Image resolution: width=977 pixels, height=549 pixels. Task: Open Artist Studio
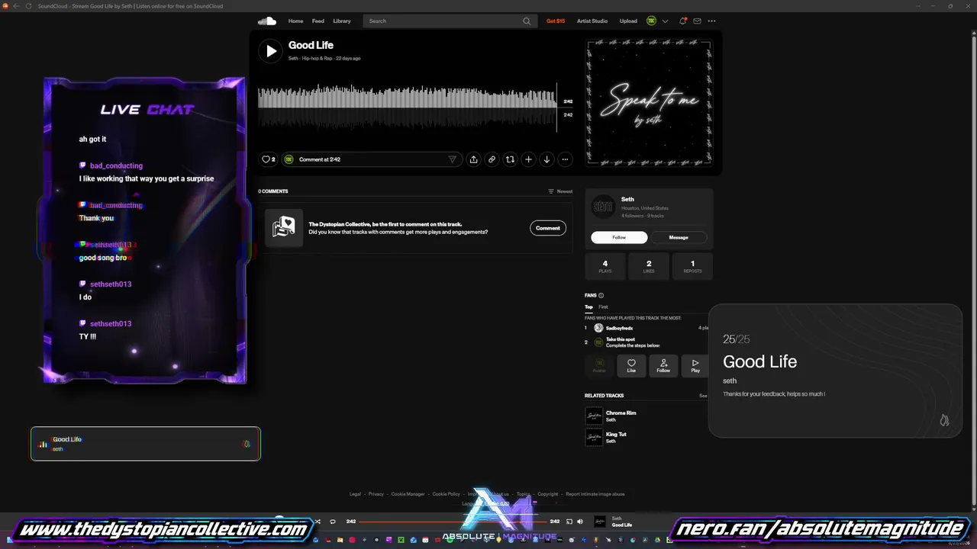coord(592,21)
